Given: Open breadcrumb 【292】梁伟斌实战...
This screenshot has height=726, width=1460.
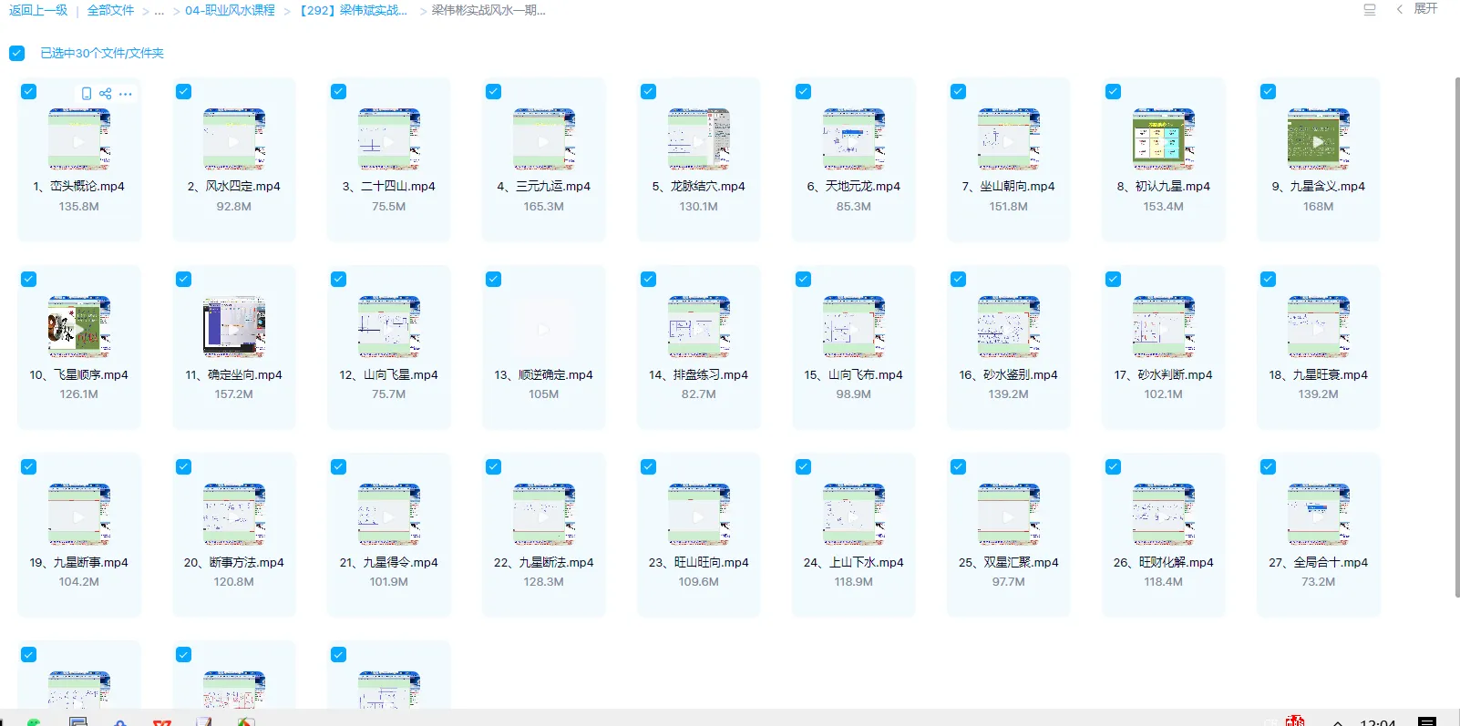Looking at the screenshot, I should tap(354, 11).
